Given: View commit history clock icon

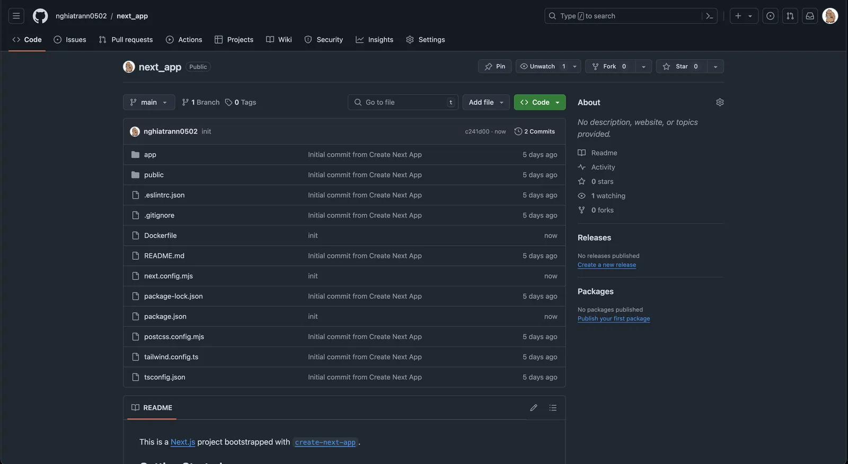Looking at the screenshot, I should 518,131.
